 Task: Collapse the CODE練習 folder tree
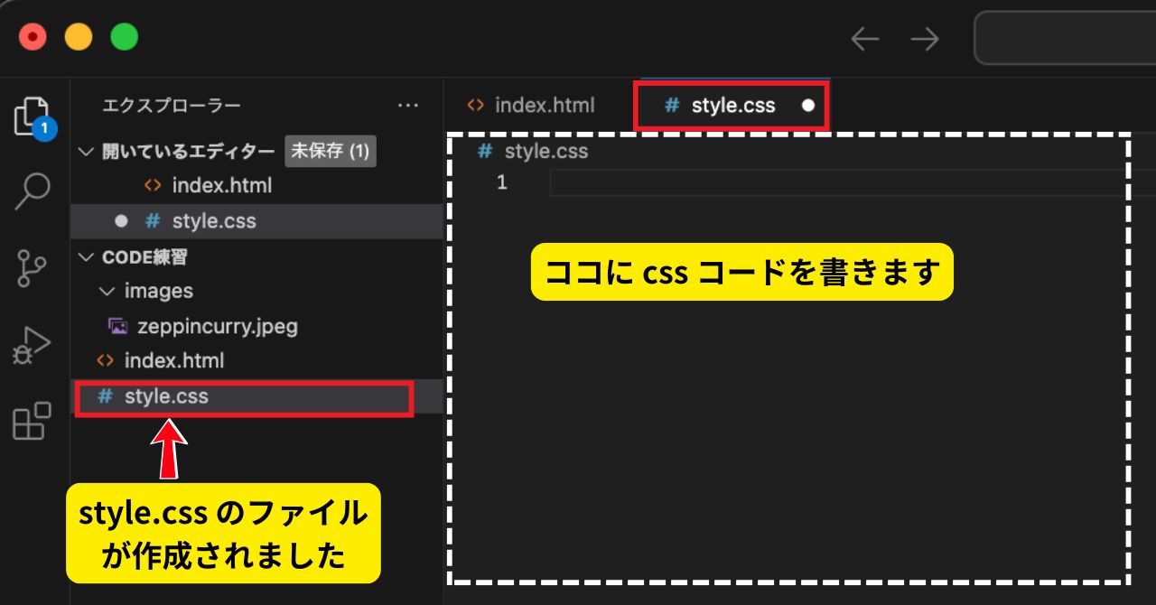point(87,256)
